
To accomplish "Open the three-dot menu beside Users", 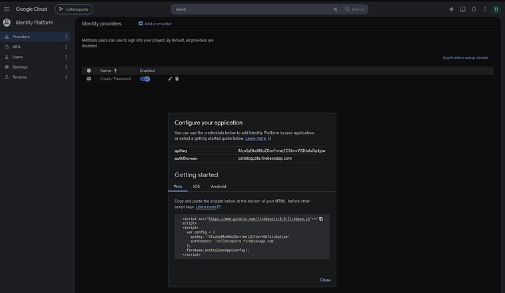I will coord(66,57).
